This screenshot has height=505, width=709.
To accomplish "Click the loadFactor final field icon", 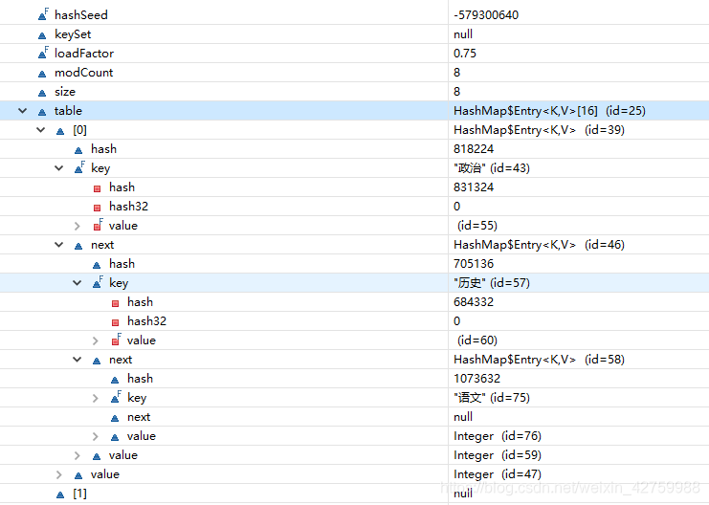I will [x=43, y=54].
